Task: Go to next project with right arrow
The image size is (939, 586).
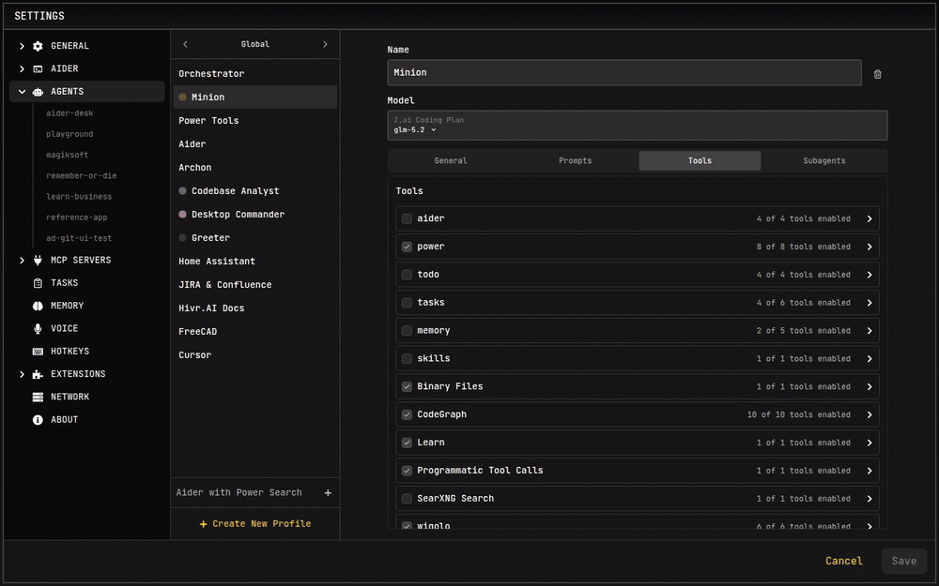Action: click(x=325, y=44)
